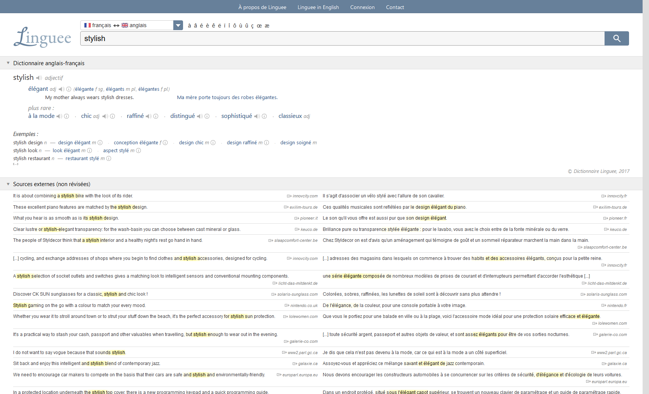Click the search field containing stylish
The image size is (649, 394).
tap(342, 38)
